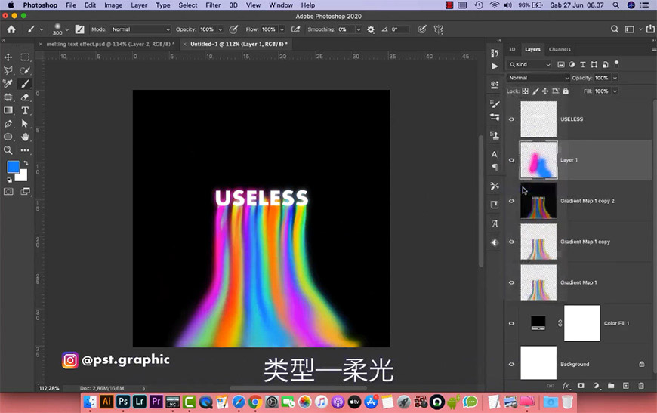Open the Layer menu
Image resolution: width=657 pixels, height=413 pixels.
[x=139, y=5]
